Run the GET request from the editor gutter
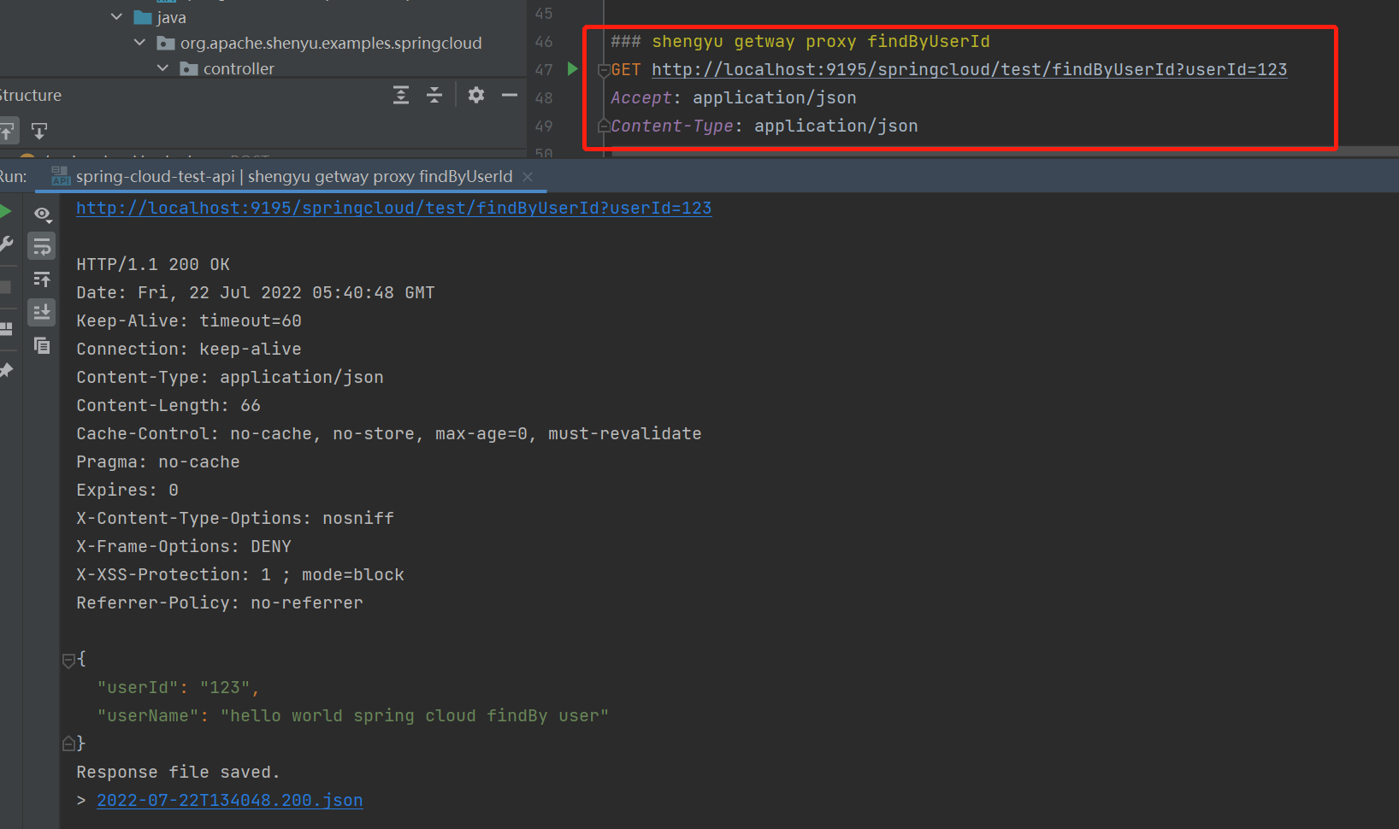This screenshot has height=829, width=1399. coord(572,69)
